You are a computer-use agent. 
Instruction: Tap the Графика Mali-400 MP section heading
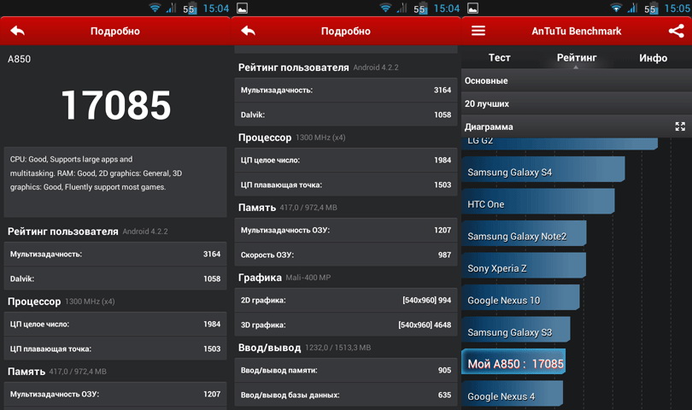284,278
